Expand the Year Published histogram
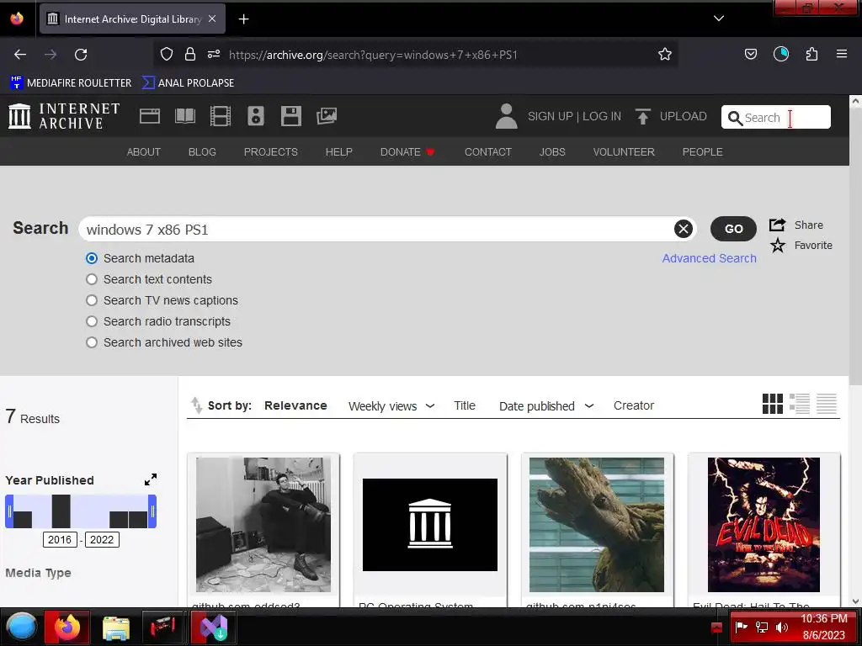862x646 pixels. pos(151,479)
